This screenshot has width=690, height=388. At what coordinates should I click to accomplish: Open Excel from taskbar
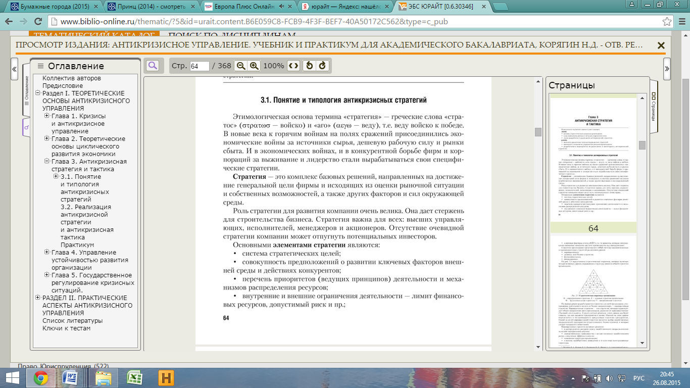(135, 378)
